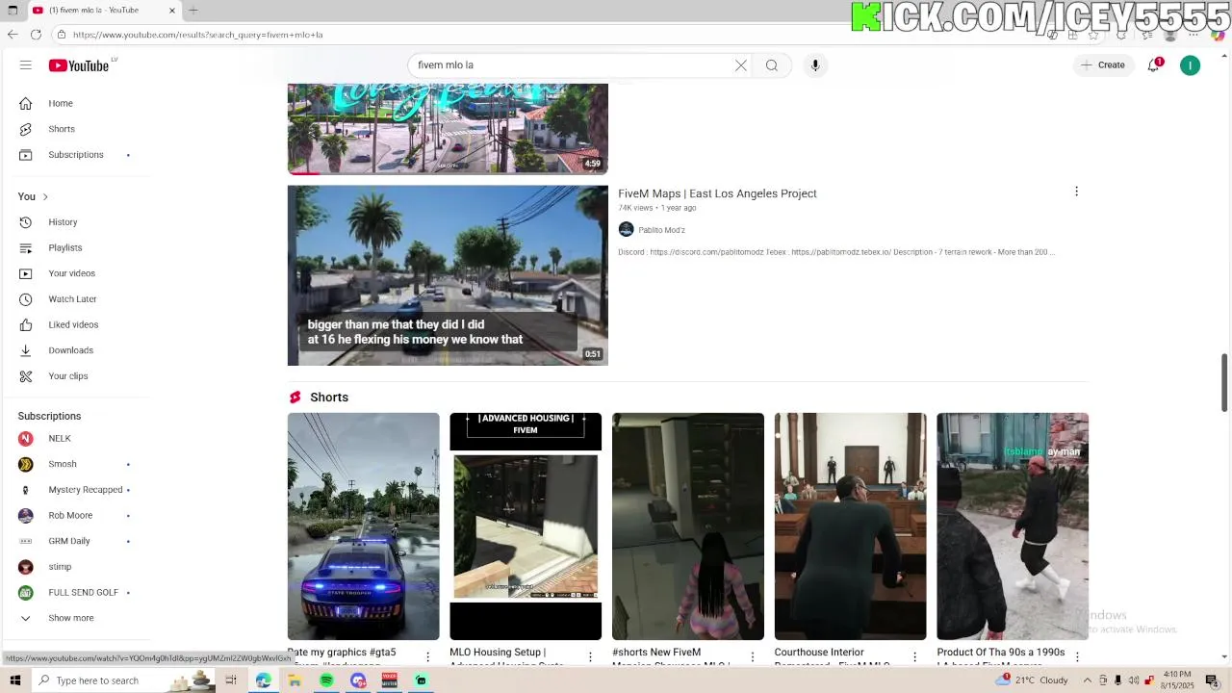Screen dimensions: 1232x693
Task: Go to the YouTube logo homepage
Action: coord(81,64)
